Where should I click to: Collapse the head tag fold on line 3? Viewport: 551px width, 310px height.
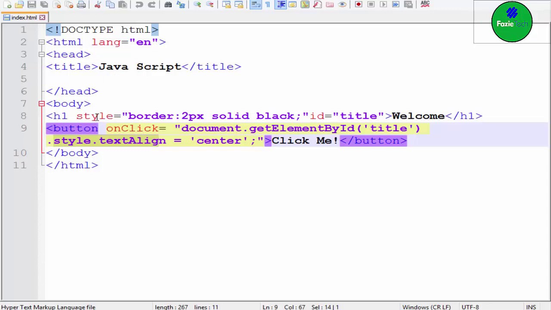click(41, 54)
